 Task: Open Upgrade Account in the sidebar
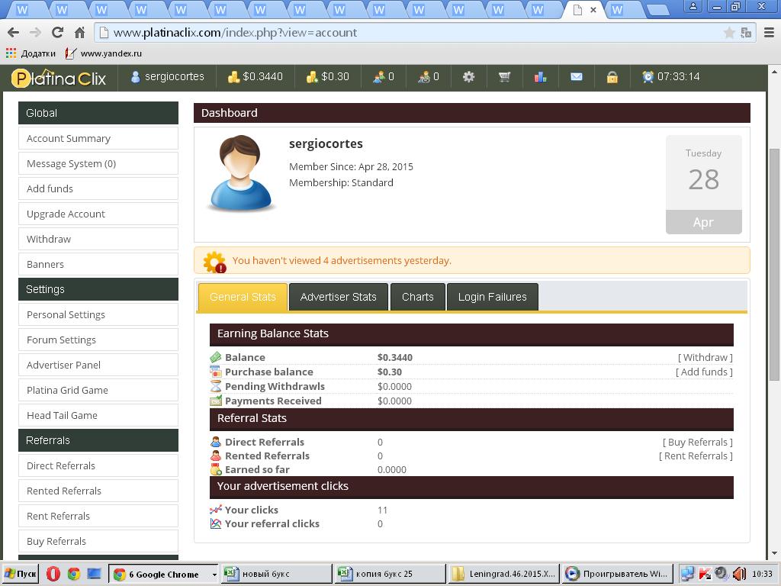click(98, 214)
